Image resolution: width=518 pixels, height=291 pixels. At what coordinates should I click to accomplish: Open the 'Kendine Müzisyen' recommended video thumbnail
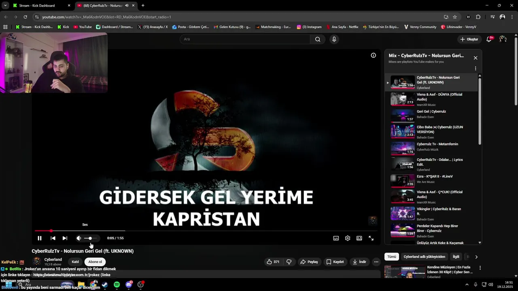[x=404, y=272]
